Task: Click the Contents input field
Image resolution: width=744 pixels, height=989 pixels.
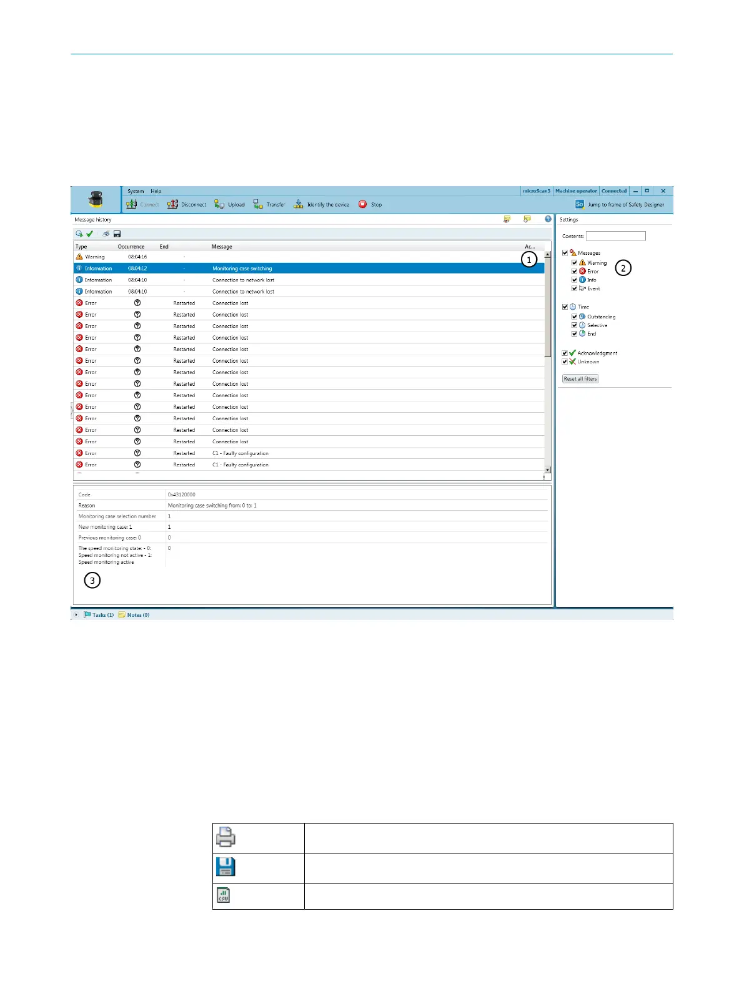Action: [x=616, y=236]
